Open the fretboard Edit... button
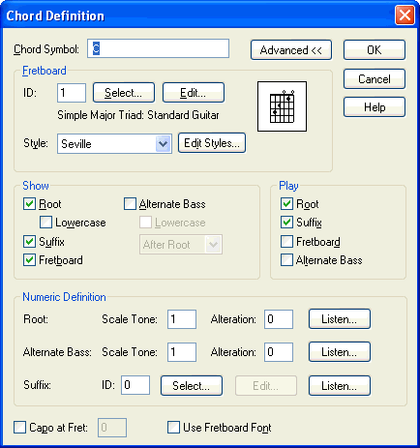420x448 pixels. (x=194, y=93)
